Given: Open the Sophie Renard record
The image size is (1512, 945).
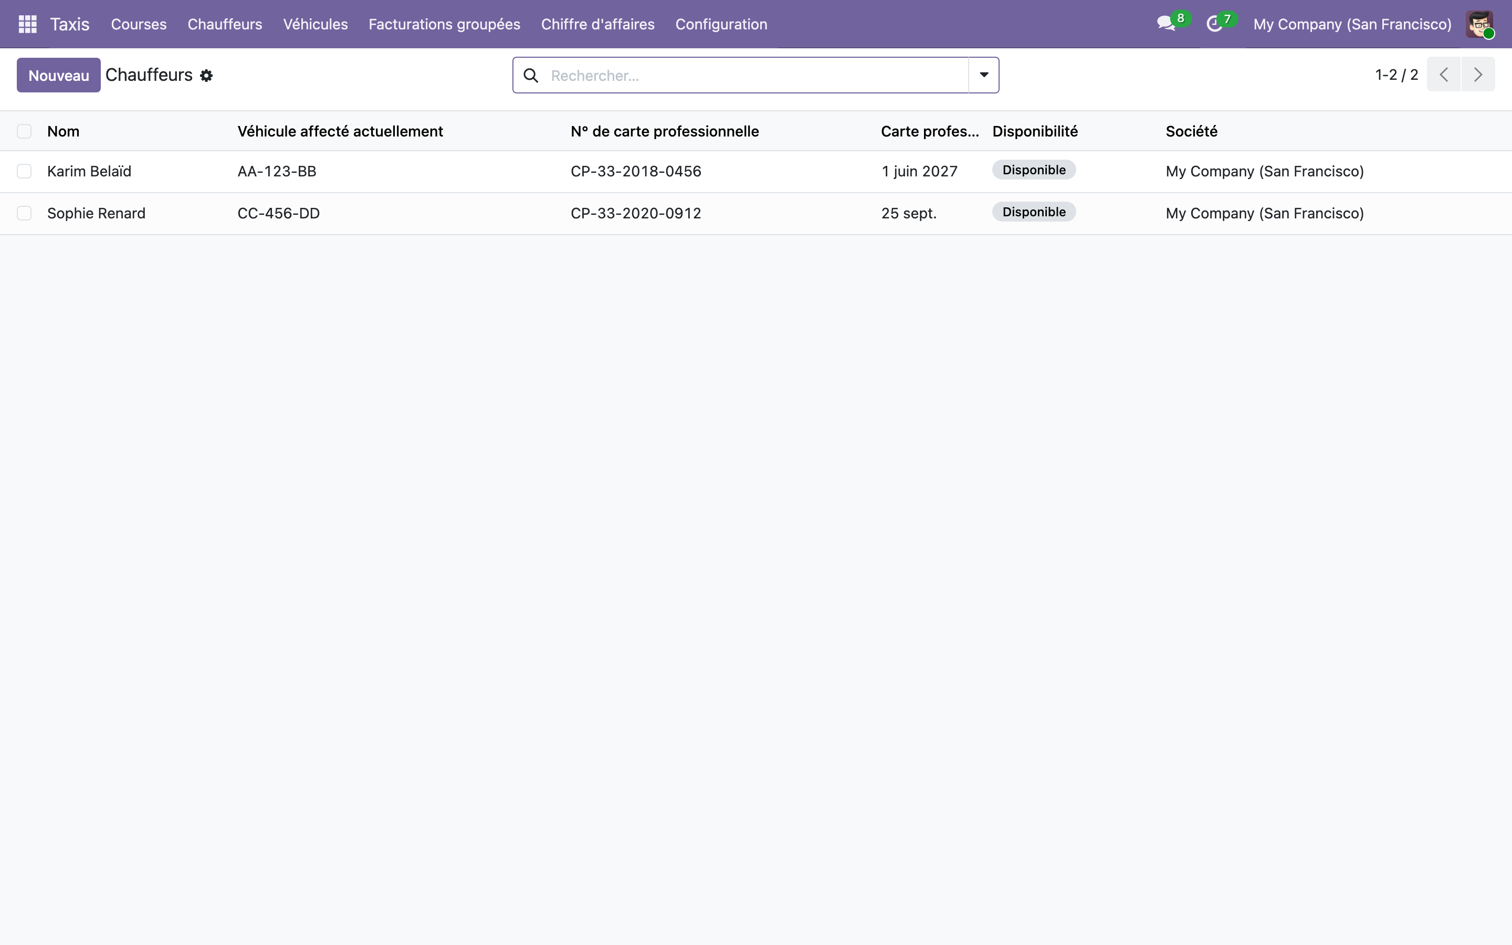Looking at the screenshot, I should (96, 213).
